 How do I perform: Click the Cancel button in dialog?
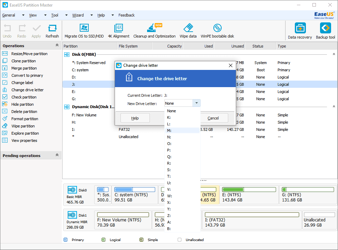pos(213,118)
